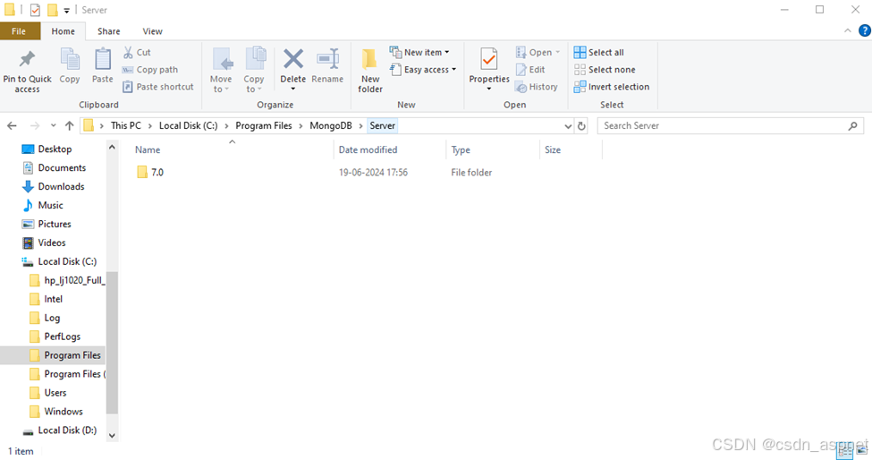Open PerfLogs folder in tree
The width and height of the screenshot is (872, 460).
[x=62, y=336]
